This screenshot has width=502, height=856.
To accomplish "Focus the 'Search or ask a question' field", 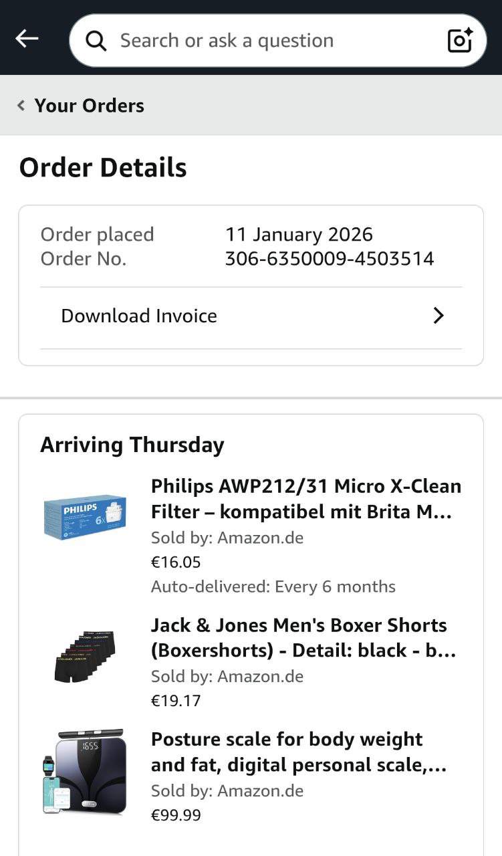I will tap(267, 41).
